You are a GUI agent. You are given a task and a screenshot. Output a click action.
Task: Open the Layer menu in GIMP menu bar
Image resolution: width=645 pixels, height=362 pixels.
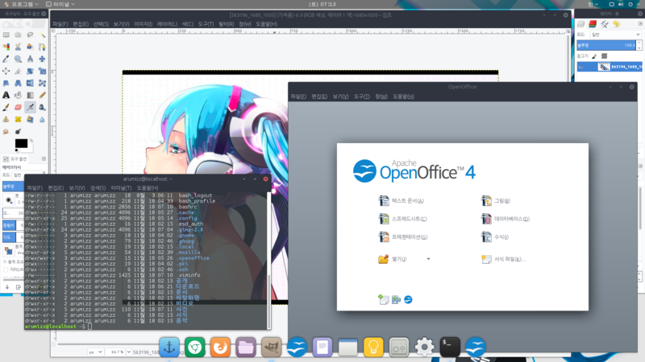coord(167,24)
